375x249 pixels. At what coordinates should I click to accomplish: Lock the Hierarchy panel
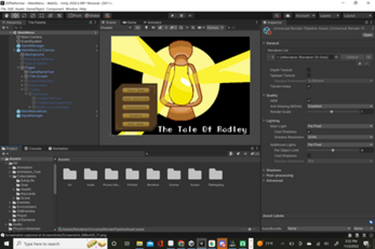91,23
